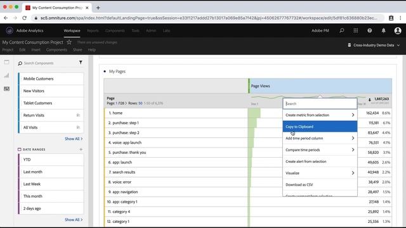Go back in browser history
Screen dimensions: 406x228
[x=6, y=18]
